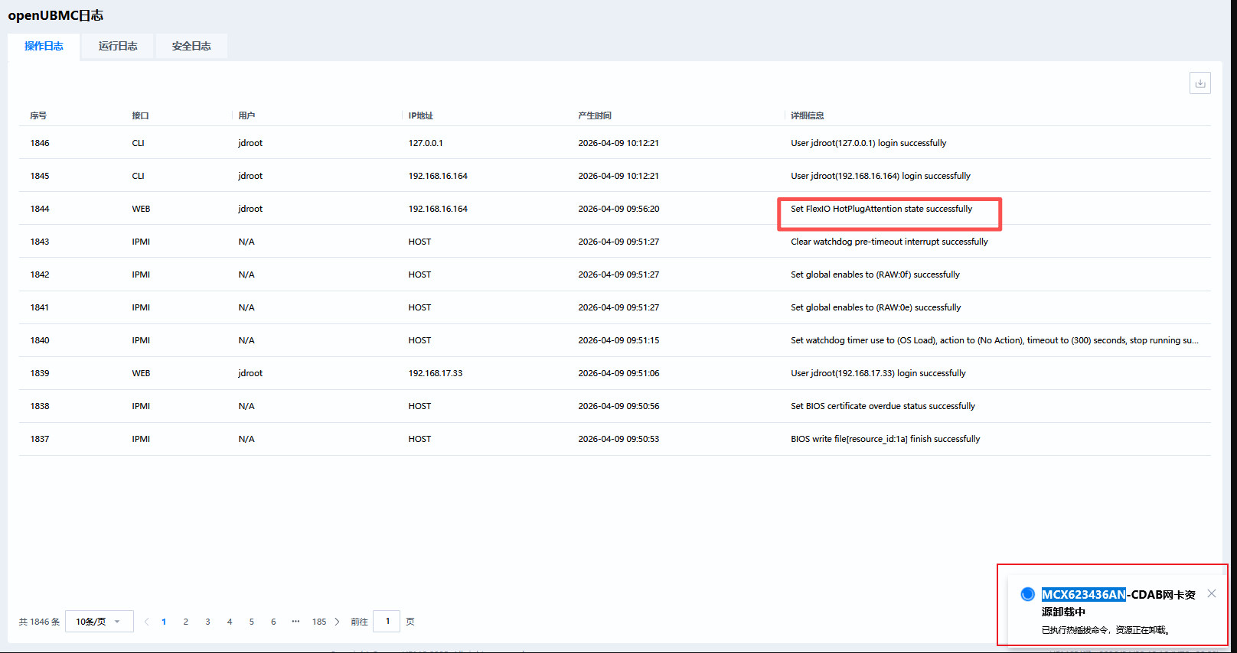
Task: Click 'Set FlexIO HotPlugAttention state successfully' entry
Action: (881, 209)
